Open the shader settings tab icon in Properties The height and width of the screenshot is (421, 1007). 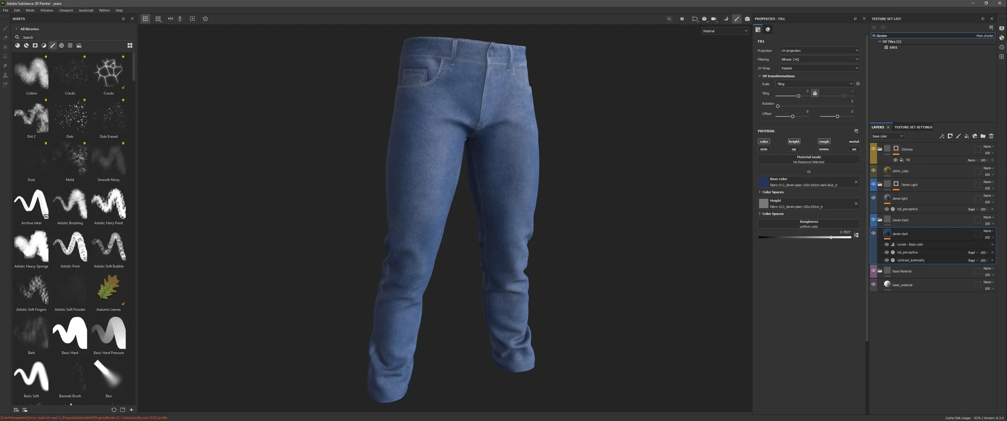pyautogui.click(x=768, y=29)
